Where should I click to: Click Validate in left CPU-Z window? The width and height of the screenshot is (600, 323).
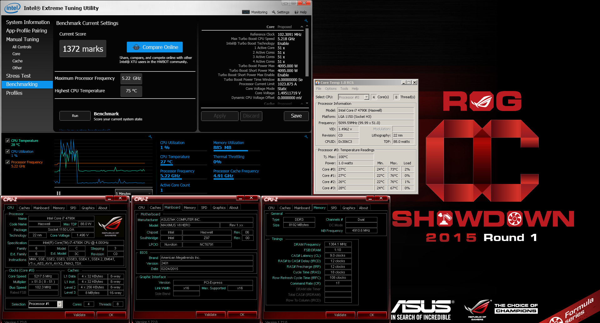[x=79, y=315]
